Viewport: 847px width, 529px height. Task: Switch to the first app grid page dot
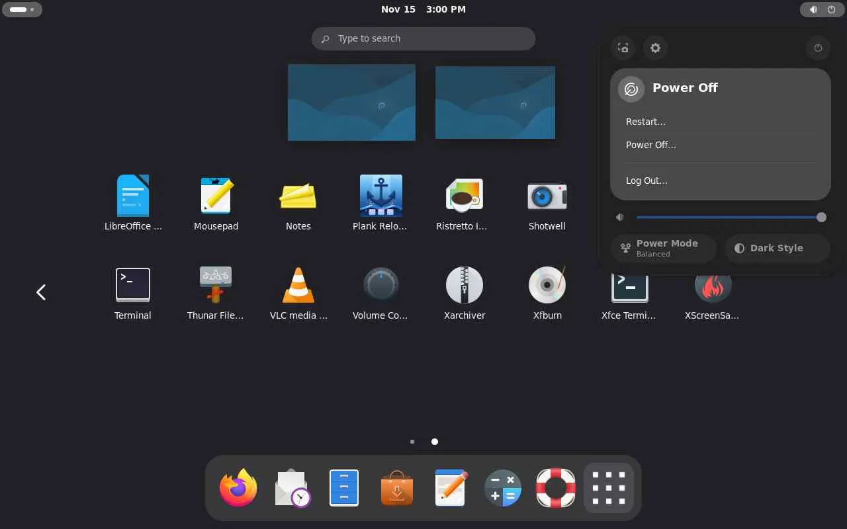pyautogui.click(x=412, y=442)
